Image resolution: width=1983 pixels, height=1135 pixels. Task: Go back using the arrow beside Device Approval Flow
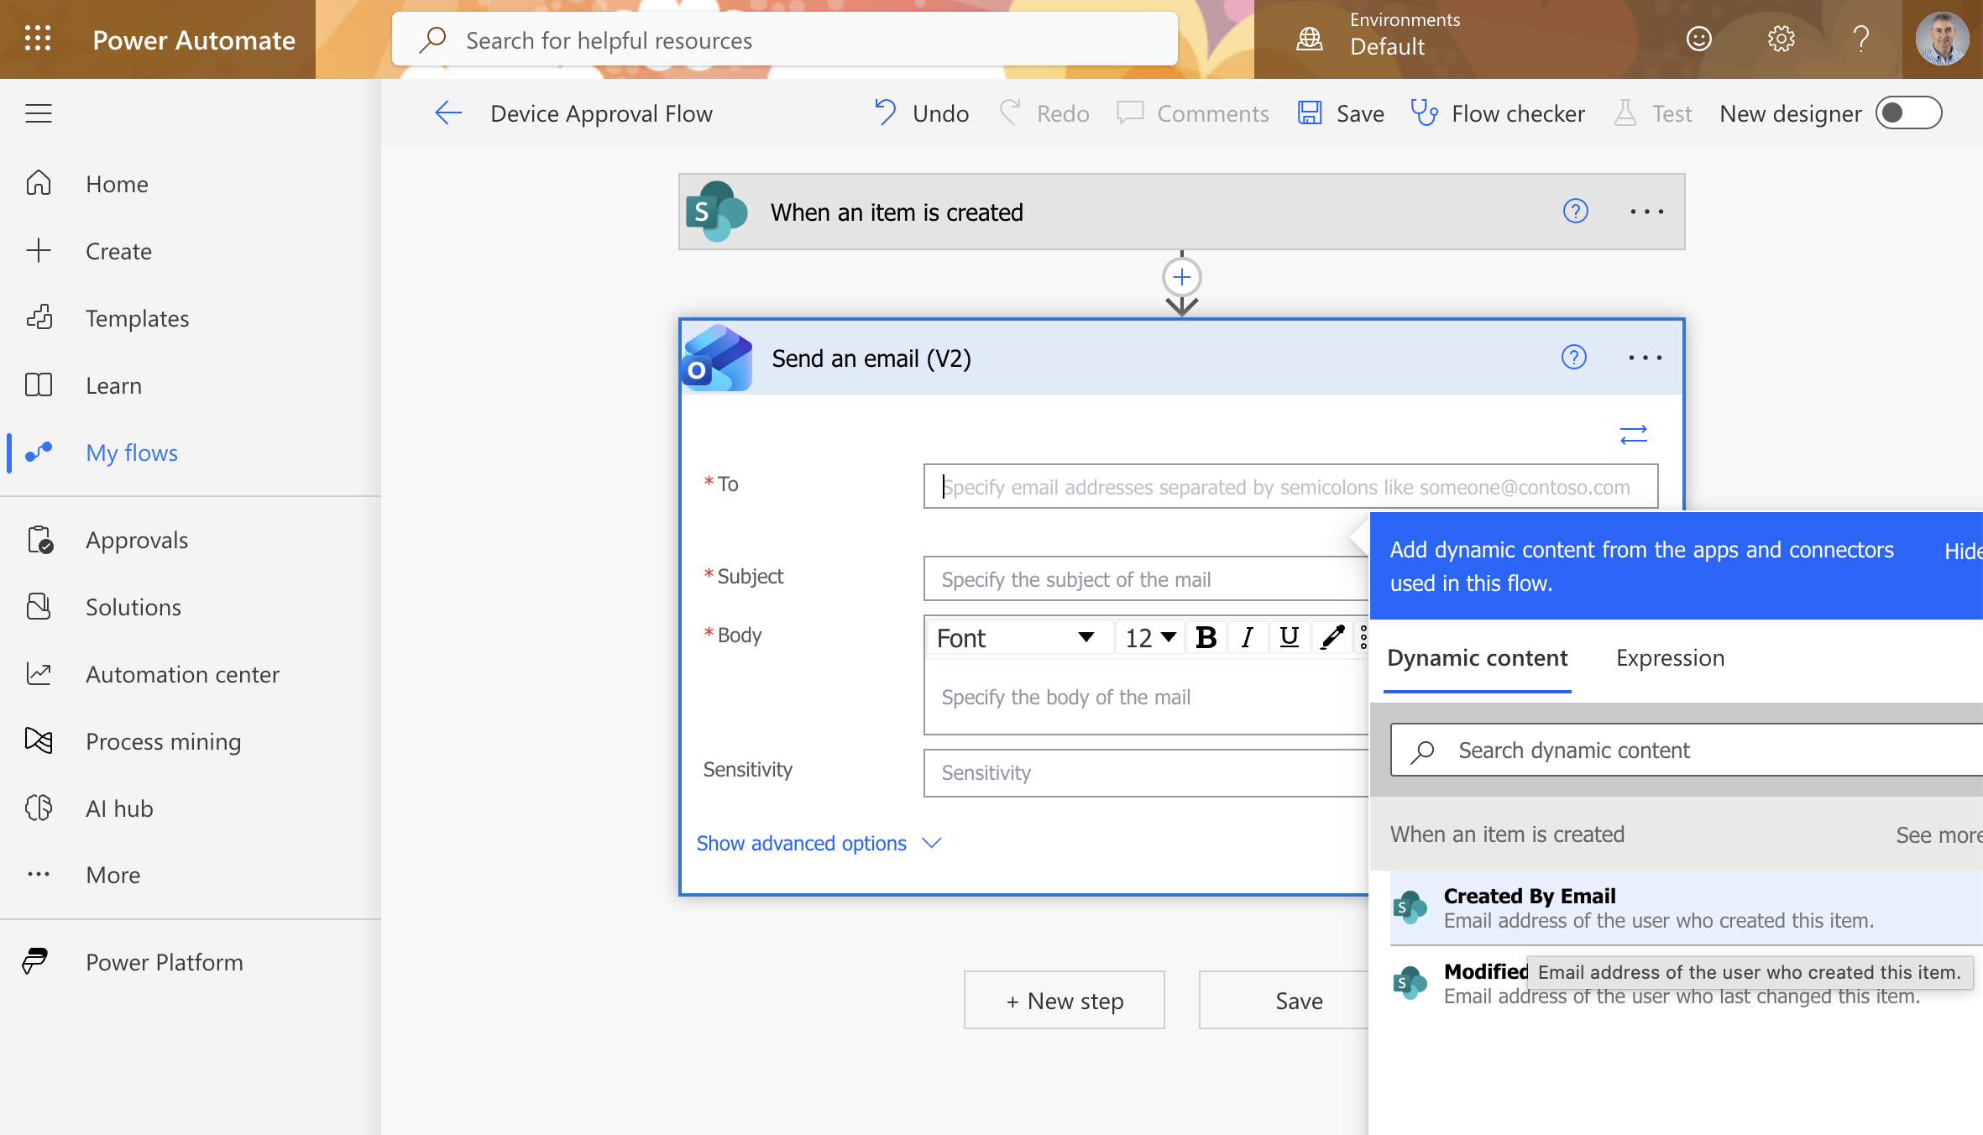[x=448, y=112]
